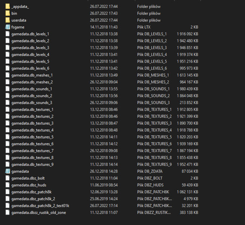Screen dimensions: 245x225
Task: Click the gamedata.dbz_huds filename
Action: coord(29,185)
